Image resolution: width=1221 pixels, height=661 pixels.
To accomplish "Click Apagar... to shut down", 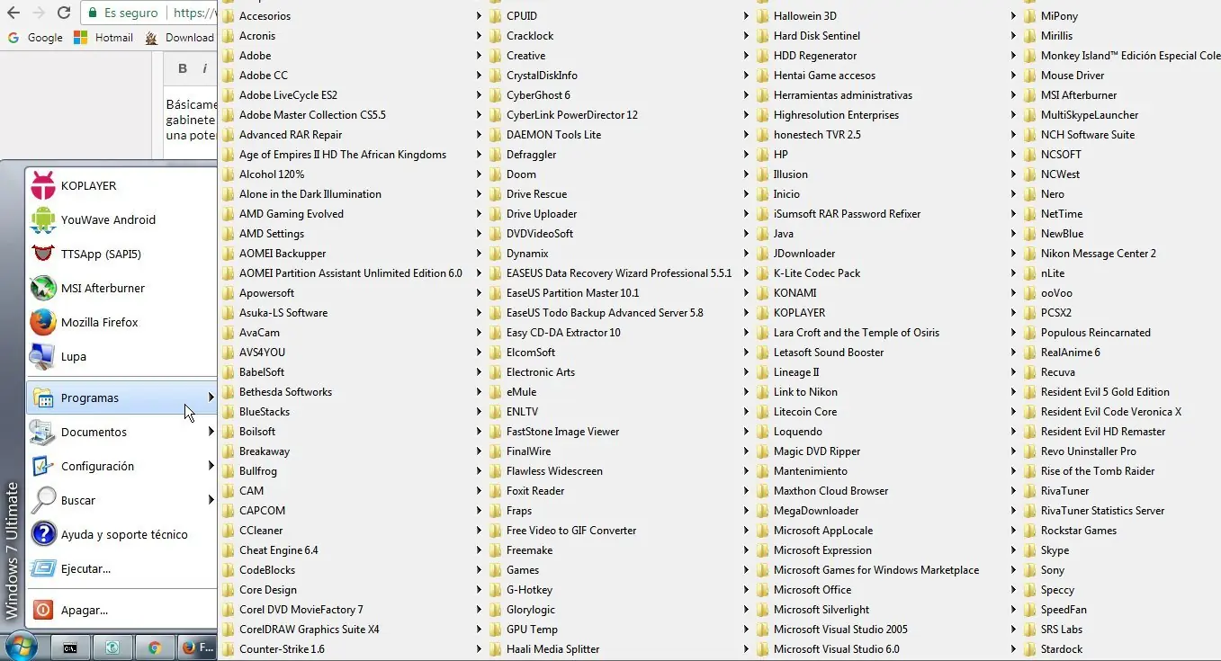I will pos(121,610).
